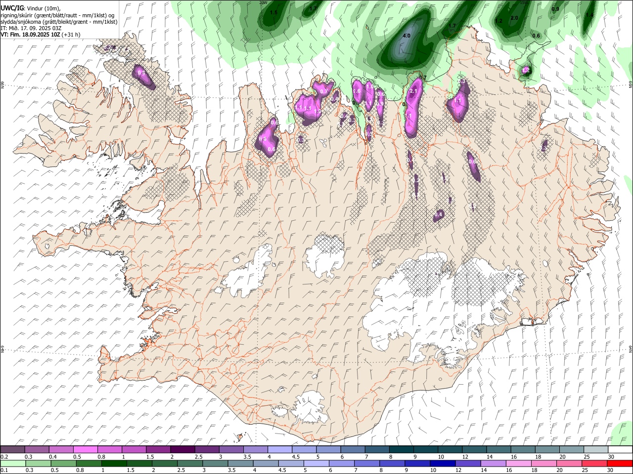
Task: Click the UWC/IG title in the map header
Action: click(x=12, y=8)
